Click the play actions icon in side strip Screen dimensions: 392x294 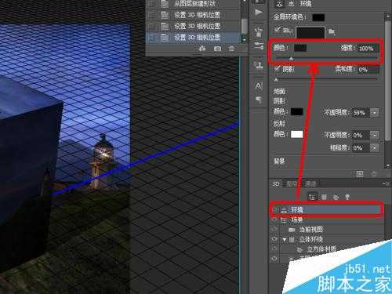pyautogui.click(x=258, y=13)
